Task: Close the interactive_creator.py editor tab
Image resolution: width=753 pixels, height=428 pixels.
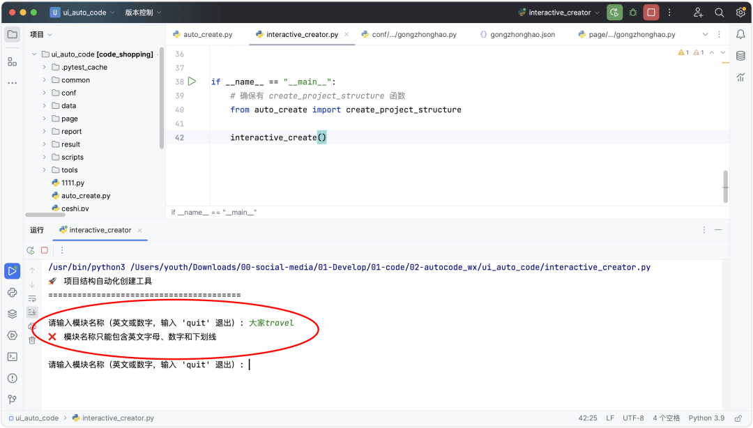Action: 347,34
